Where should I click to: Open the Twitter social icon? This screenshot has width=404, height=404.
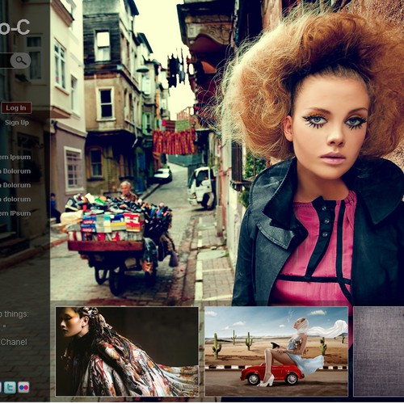point(10,388)
